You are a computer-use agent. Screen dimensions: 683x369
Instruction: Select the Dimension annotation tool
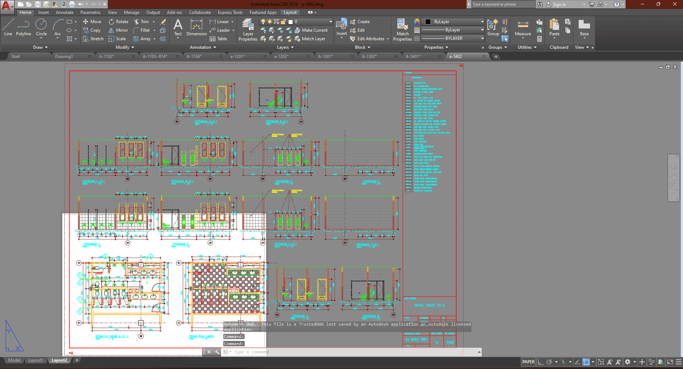point(197,28)
